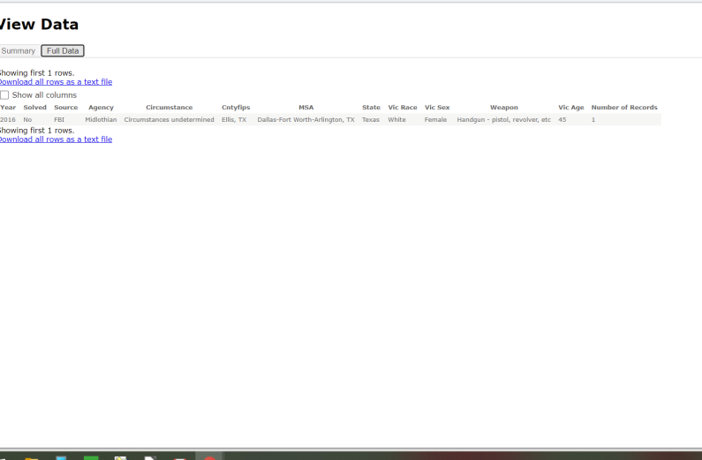Screen dimensions: 702x460
Task: Select the Midlothian agency cell
Action: [x=101, y=120]
